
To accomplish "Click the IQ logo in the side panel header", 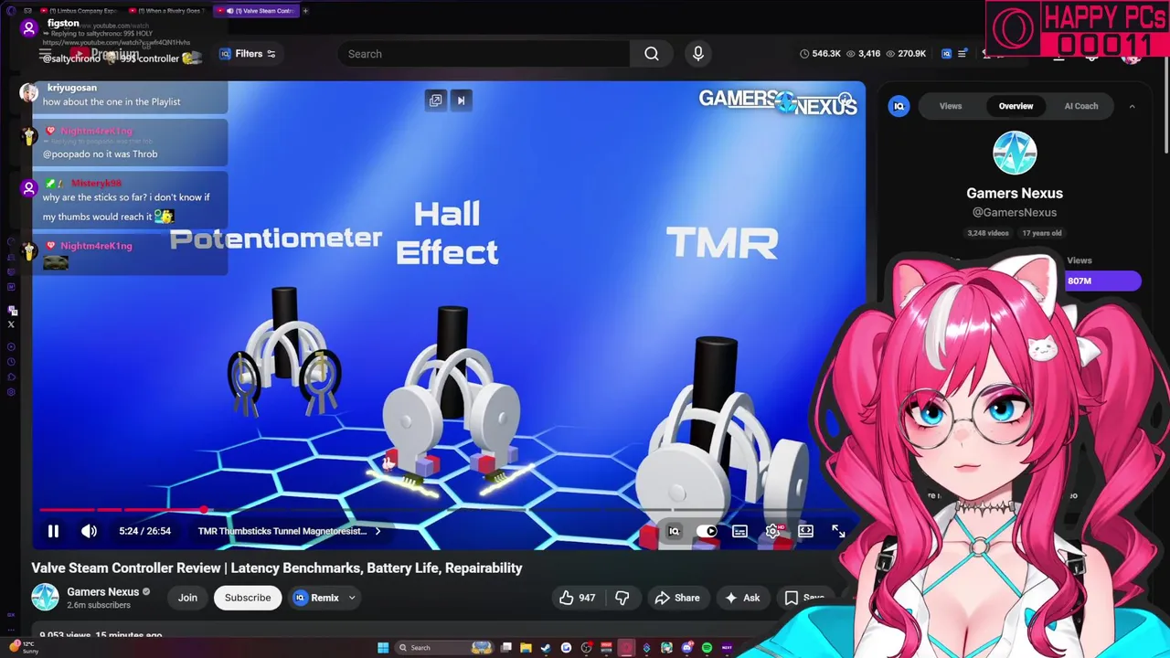I will [x=899, y=106].
